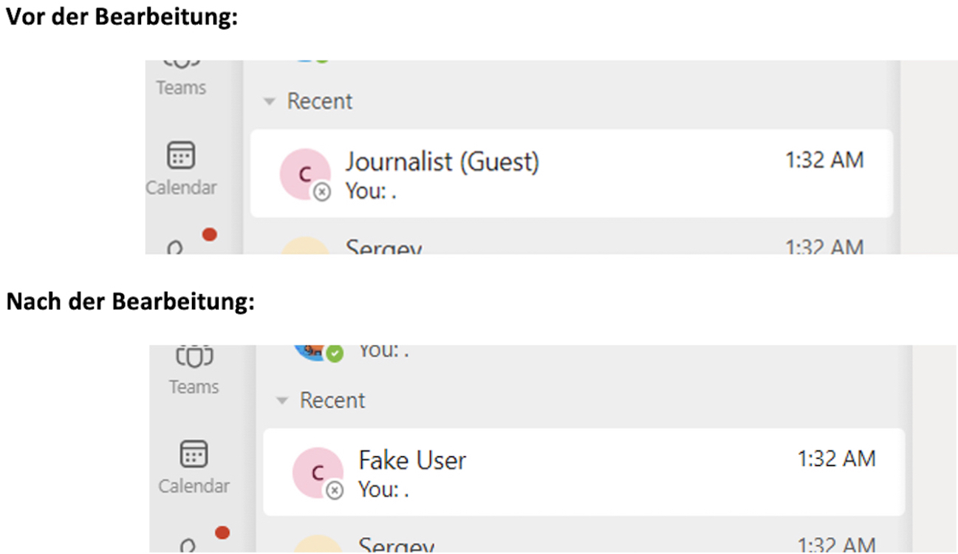Select the Teams label in the upper screenshot
The image size is (958, 554).
pyautogui.click(x=181, y=88)
